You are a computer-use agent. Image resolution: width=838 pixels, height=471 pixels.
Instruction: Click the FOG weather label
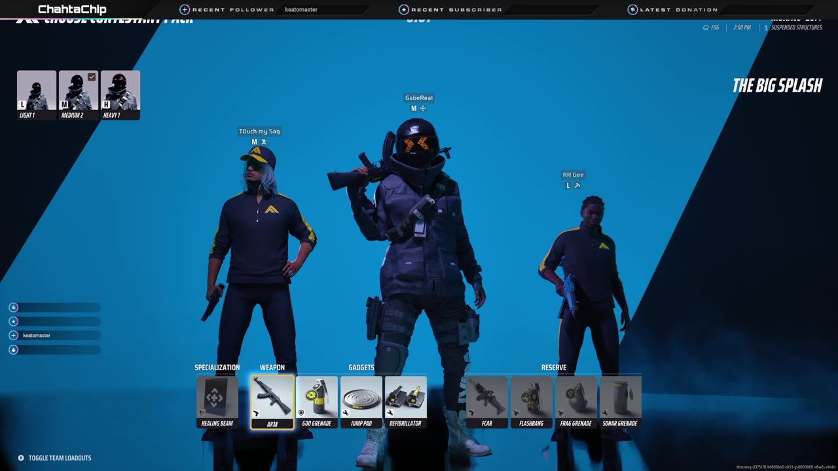pyautogui.click(x=715, y=27)
